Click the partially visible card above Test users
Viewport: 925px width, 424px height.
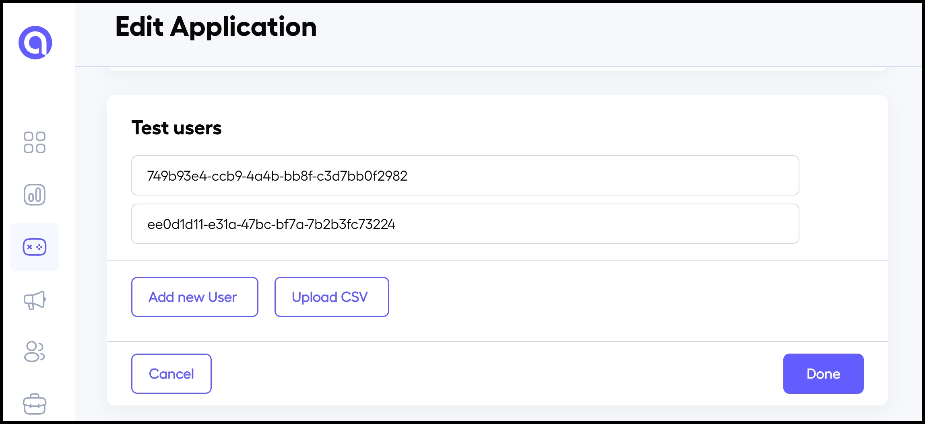point(497,69)
